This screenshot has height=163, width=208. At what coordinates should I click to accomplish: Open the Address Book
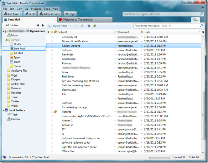(x=50, y=14)
